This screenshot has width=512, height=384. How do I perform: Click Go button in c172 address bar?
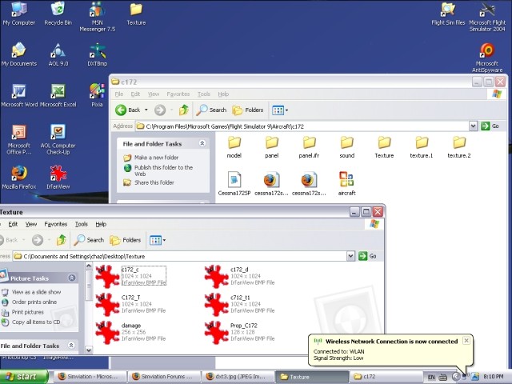pos(490,126)
